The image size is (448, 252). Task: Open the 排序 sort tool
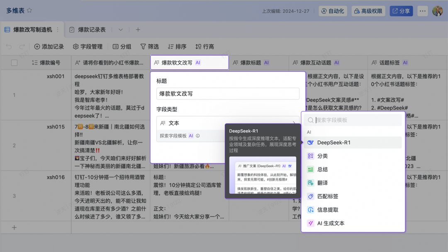177,46
